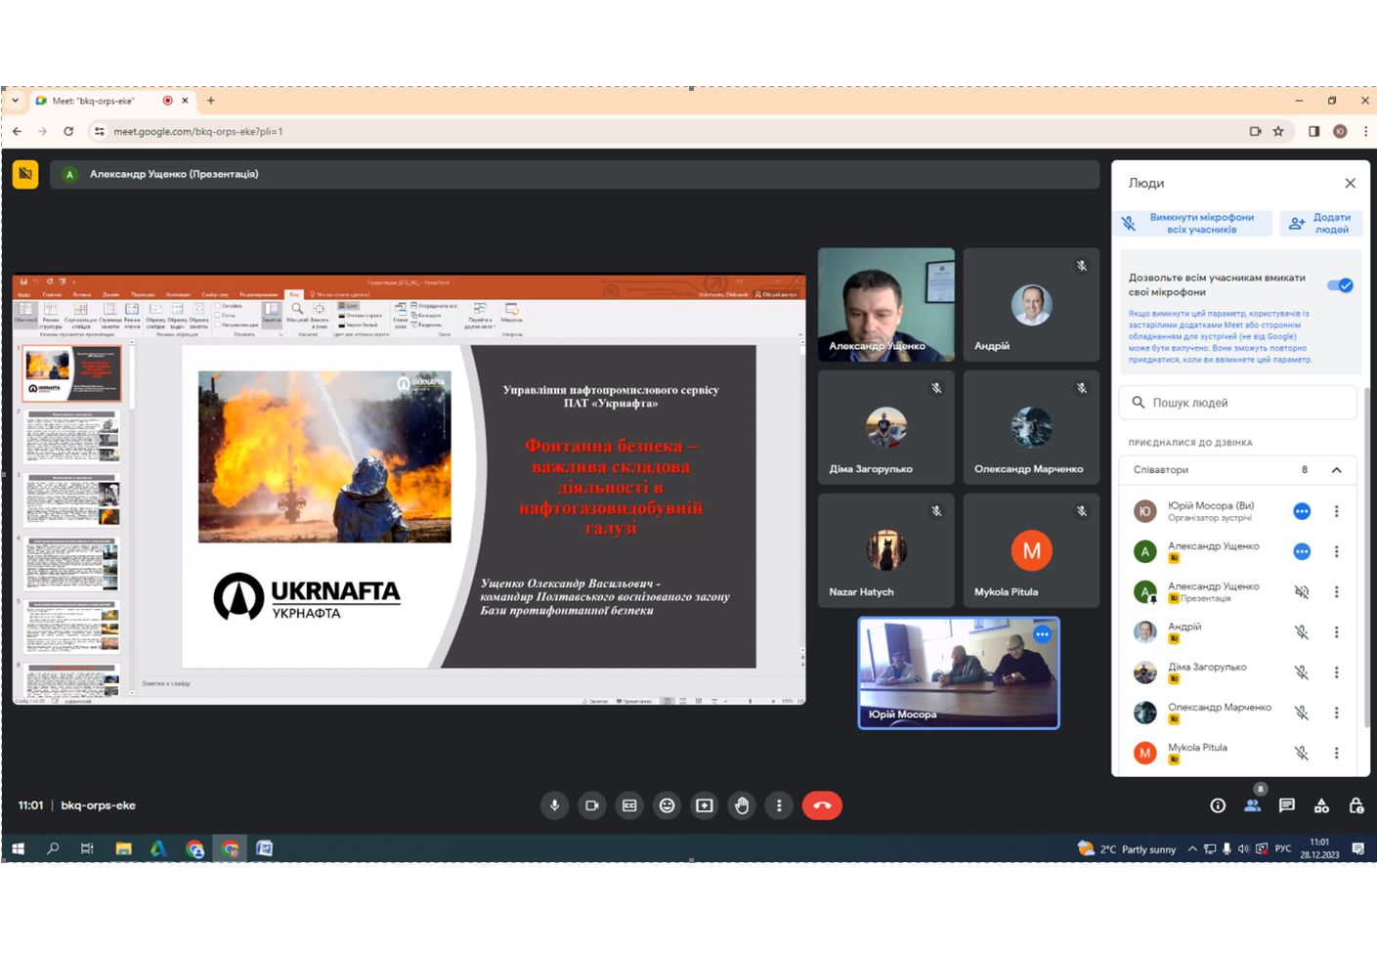The height and width of the screenshot is (954, 1377).
Task: Click the red Leave call button
Action: [x=822, y=805]
